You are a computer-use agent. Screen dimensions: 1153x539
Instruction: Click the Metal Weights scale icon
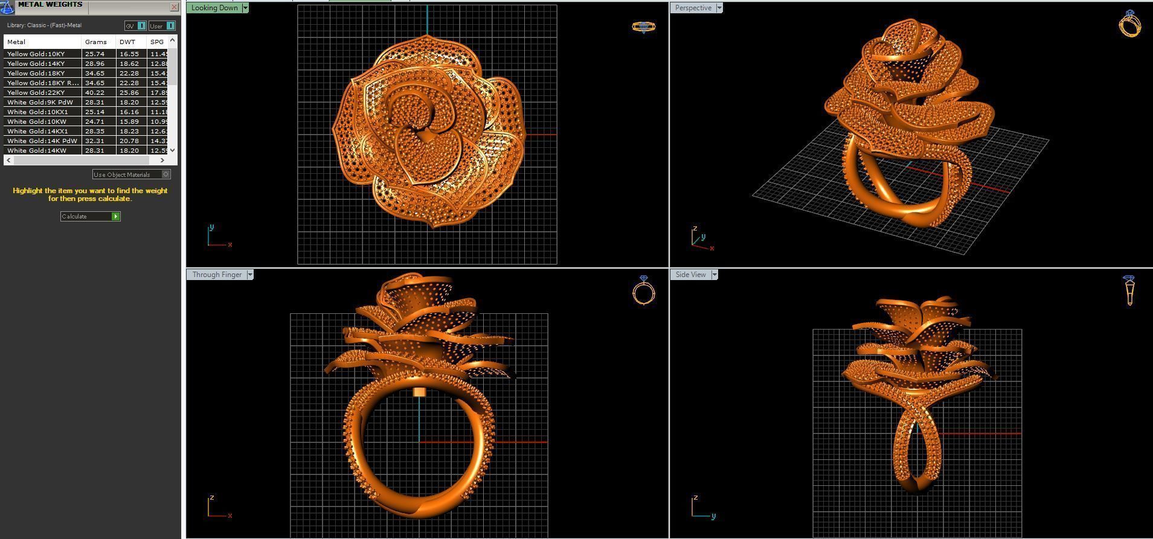7,7
